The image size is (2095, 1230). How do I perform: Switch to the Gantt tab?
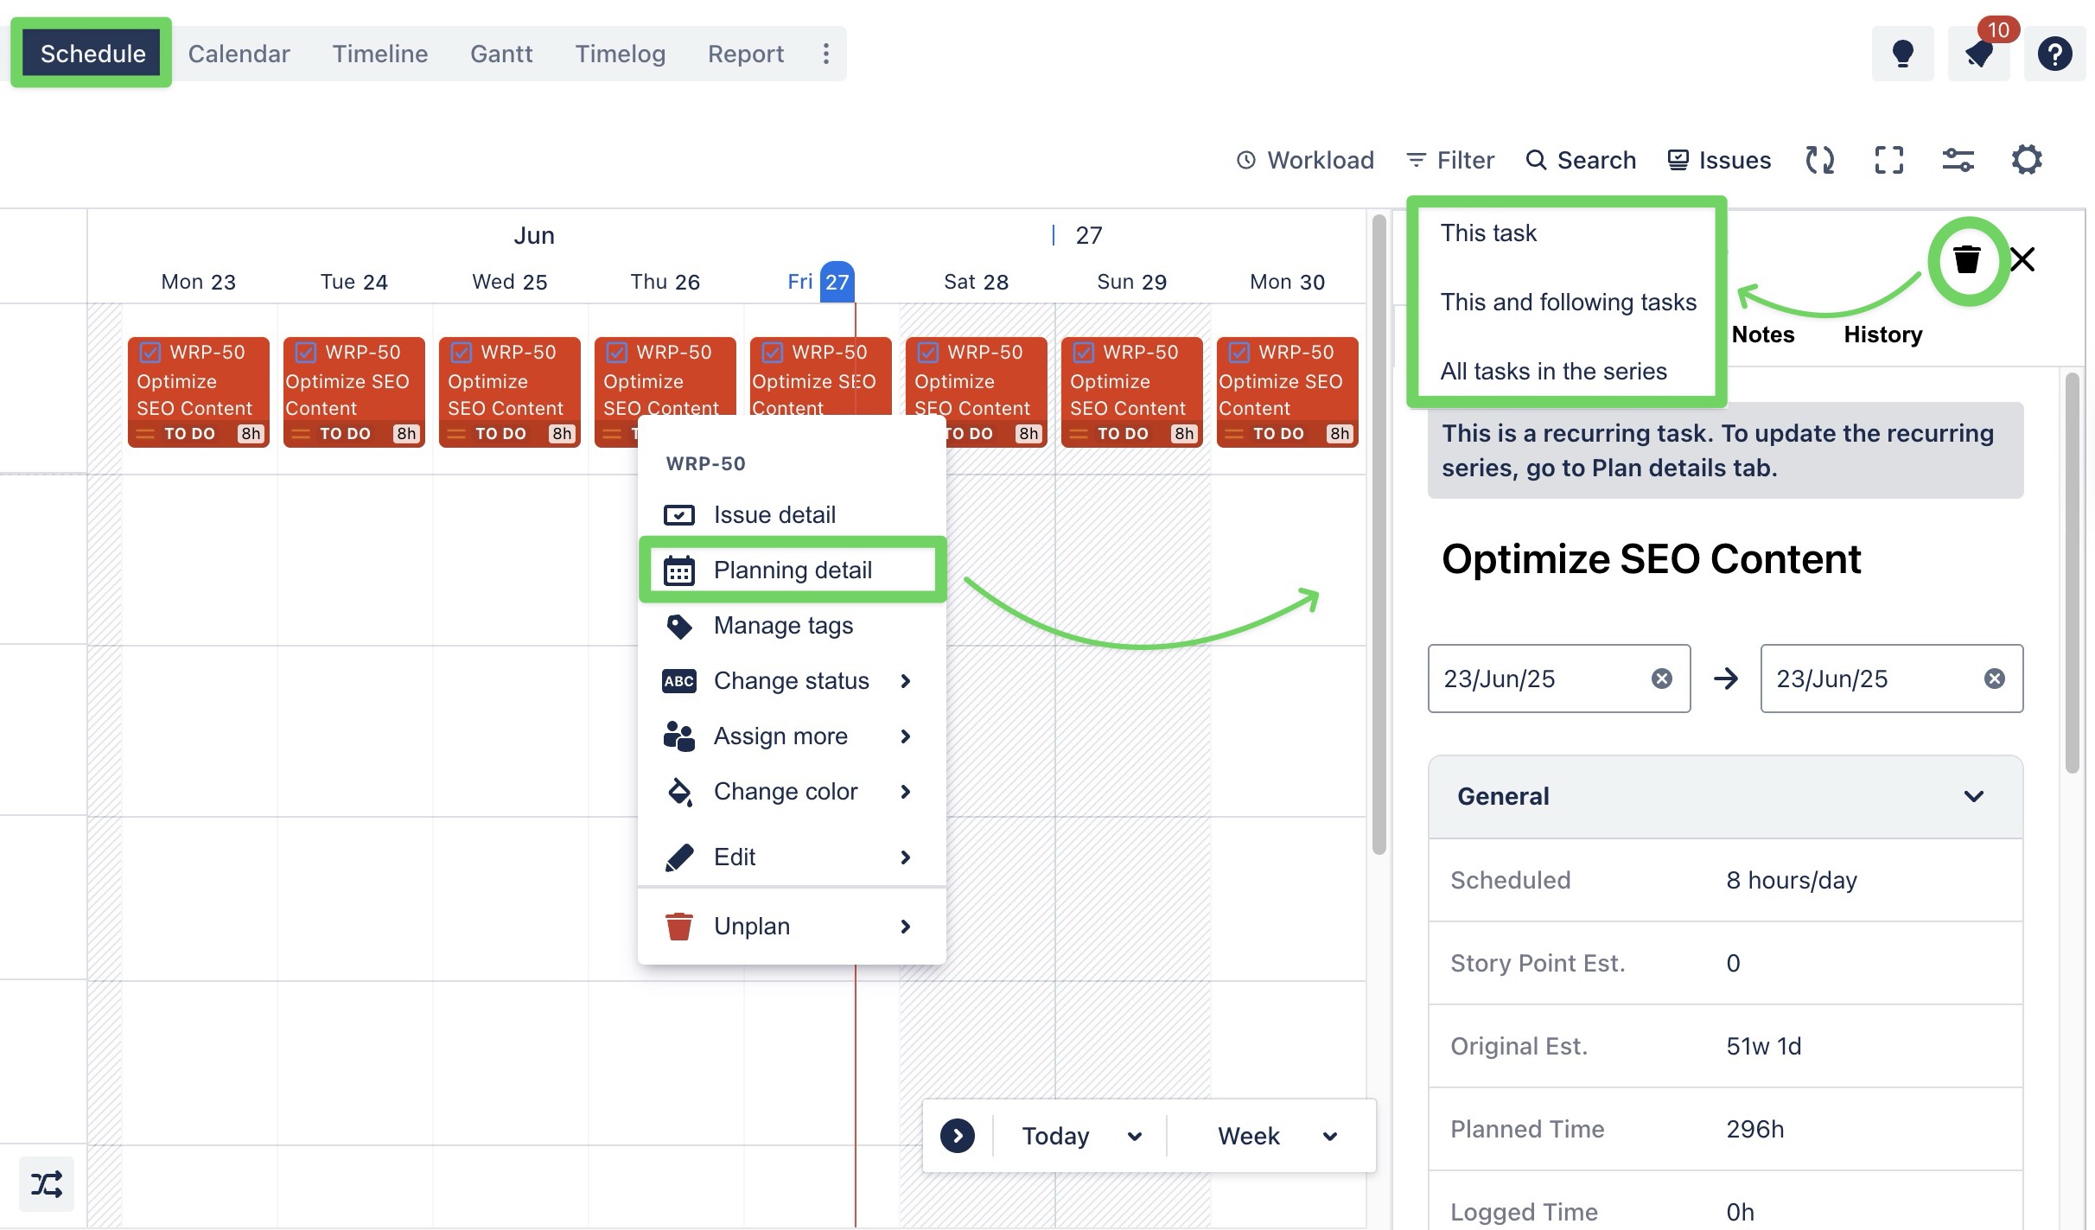click(500, 54)
